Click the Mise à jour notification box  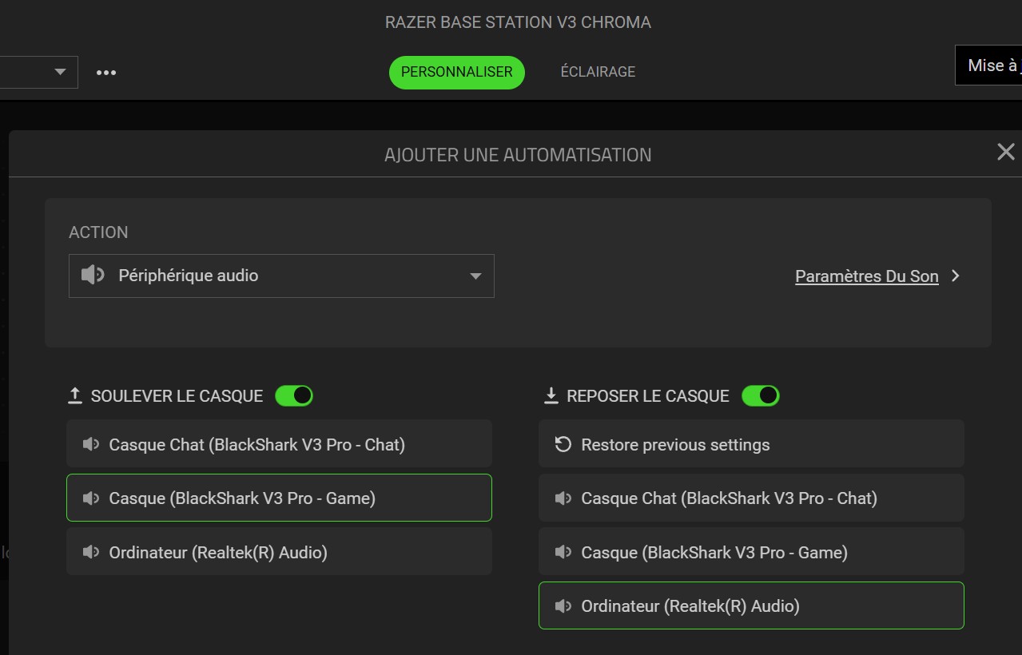pyautogui.click(x=988, y=65)
